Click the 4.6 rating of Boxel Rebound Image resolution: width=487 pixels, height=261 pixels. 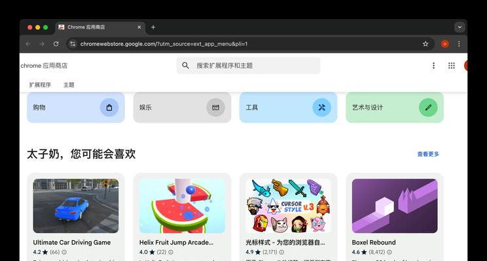pyautogui.click(x=355, y=252)
